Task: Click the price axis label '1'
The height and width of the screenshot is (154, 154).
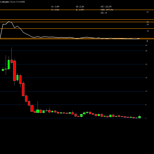Action: [x=146, y=118]
